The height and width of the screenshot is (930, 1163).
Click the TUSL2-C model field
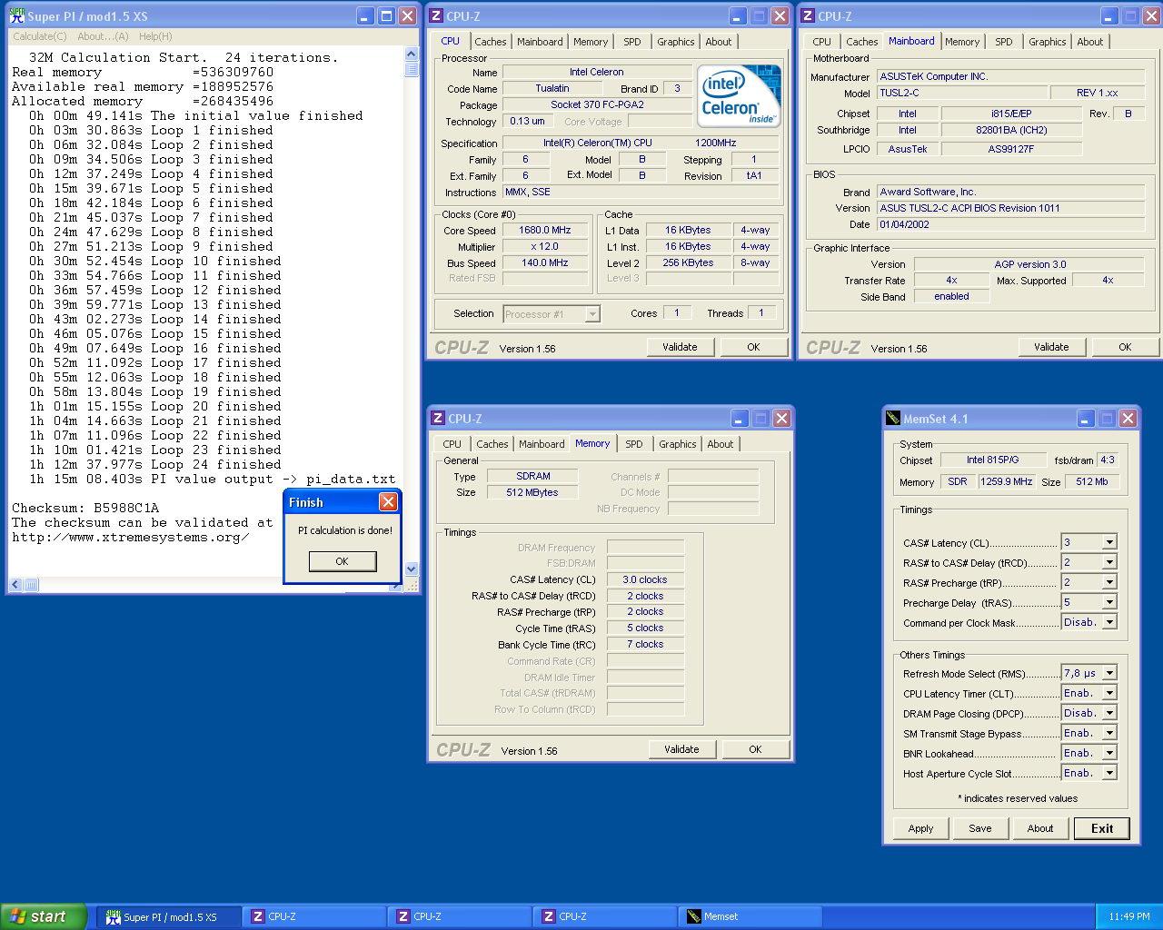[960, 93]
